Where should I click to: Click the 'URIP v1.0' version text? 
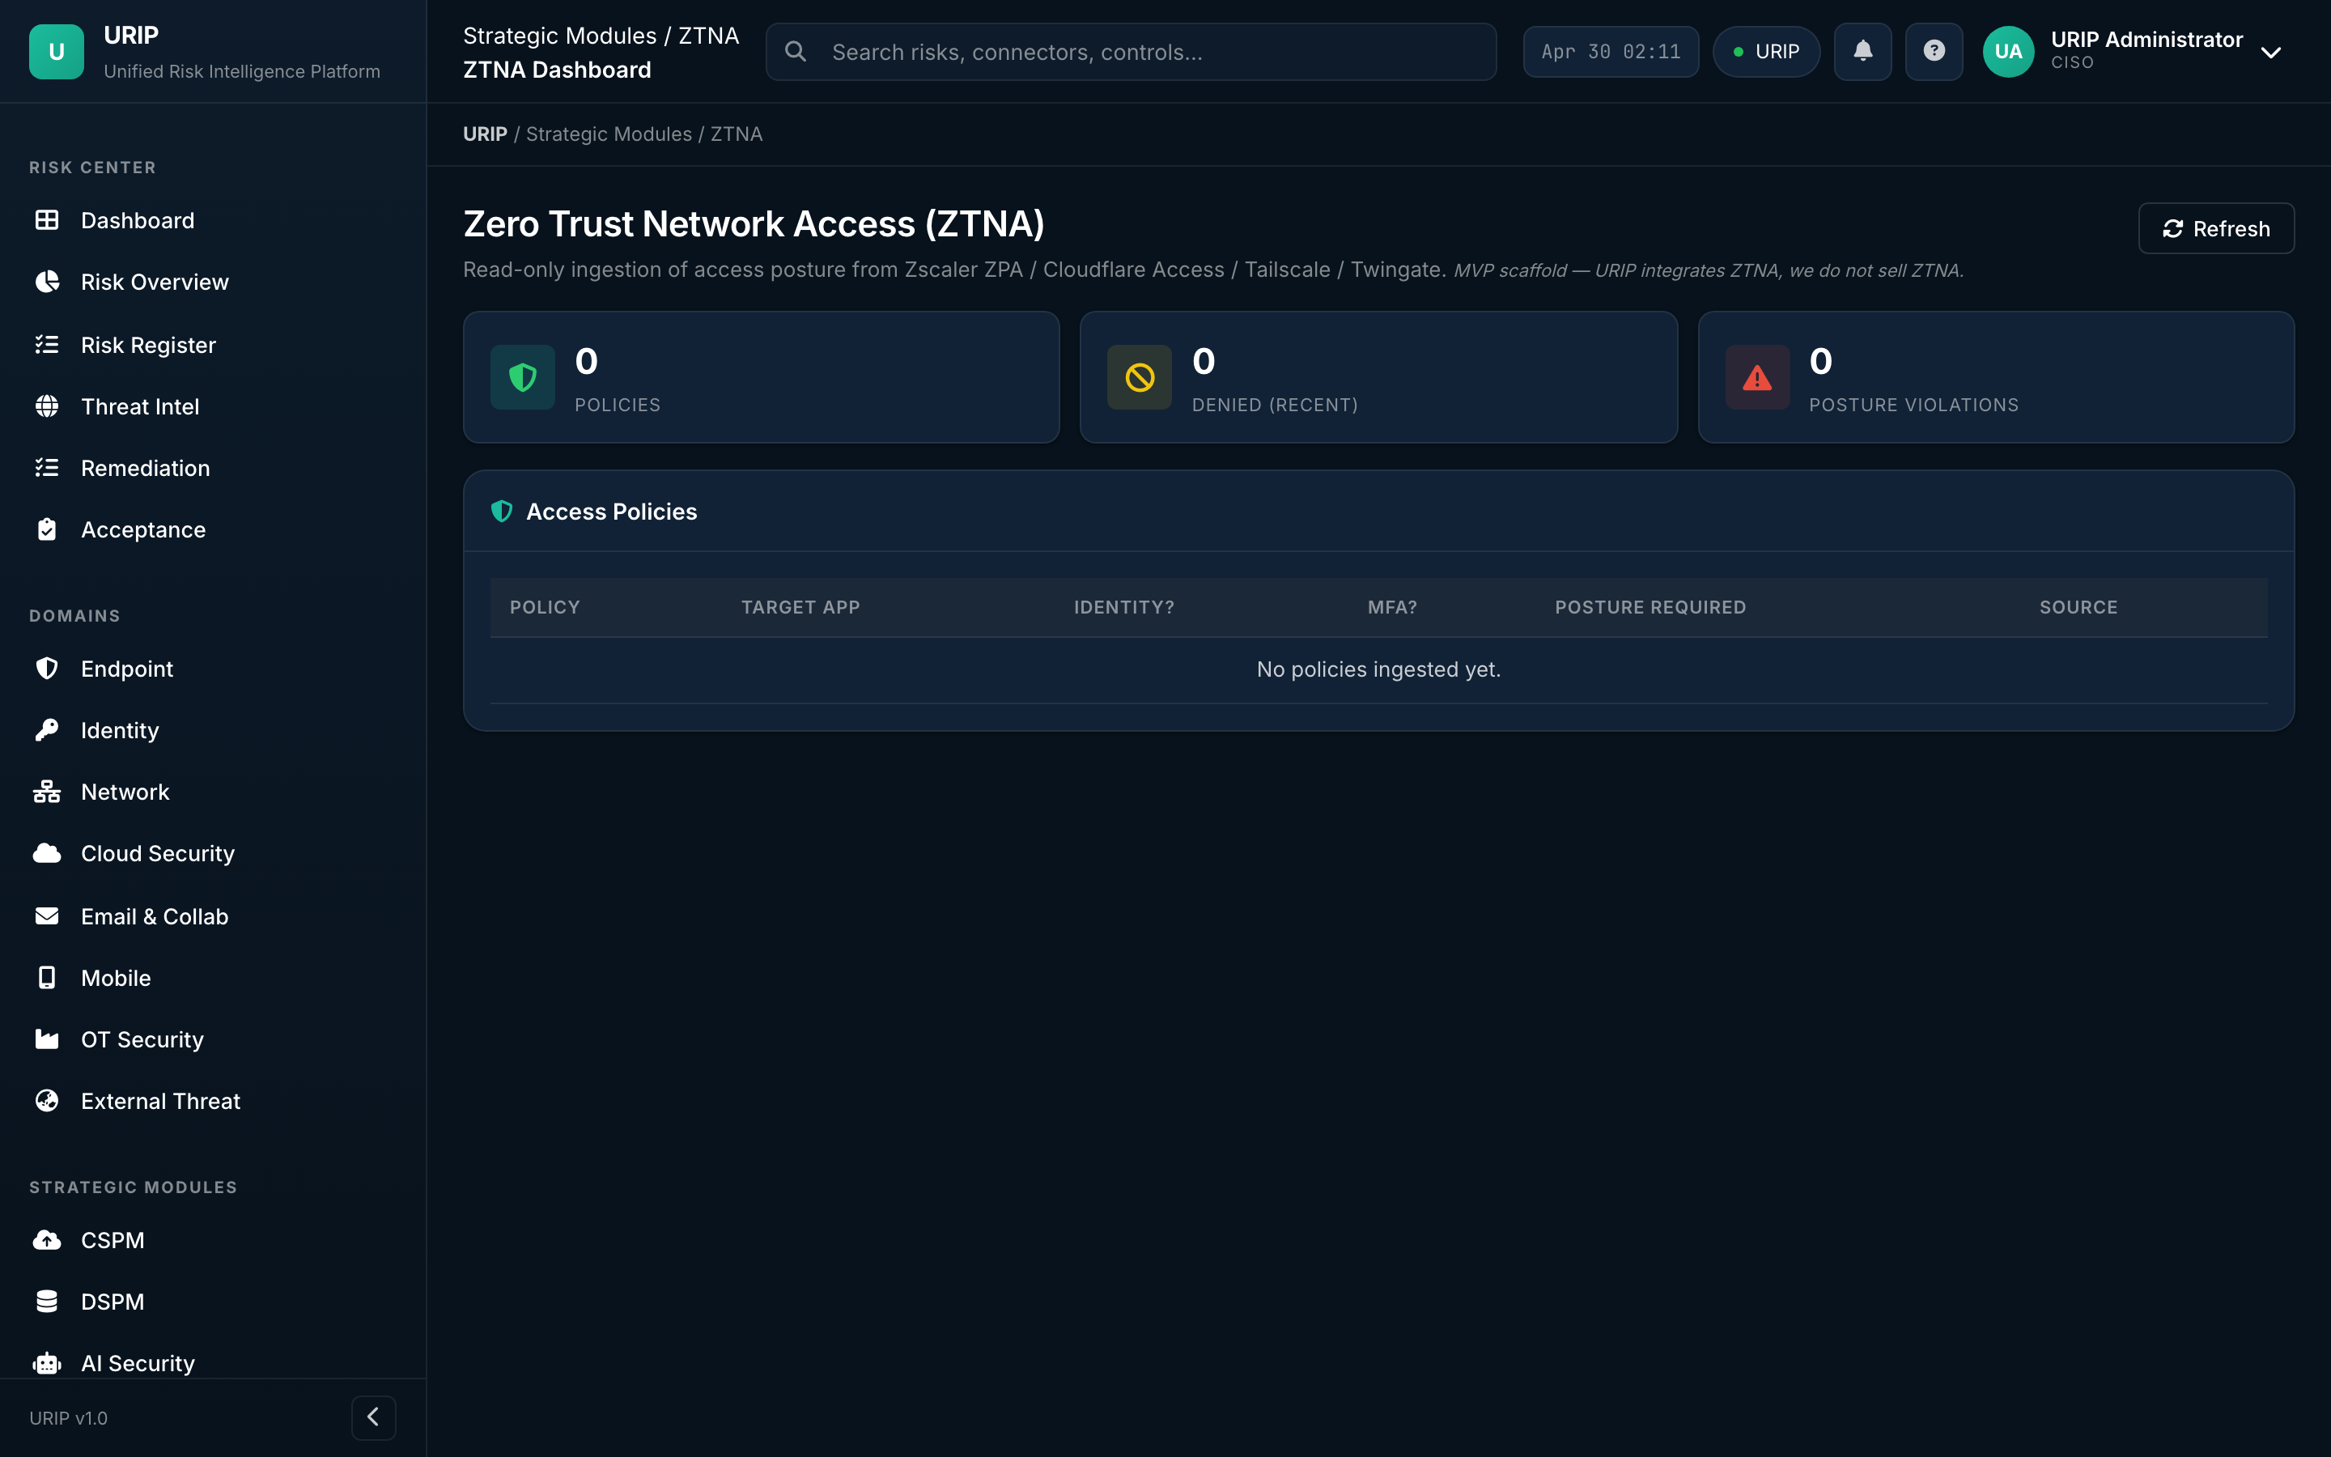[68, 1418]
